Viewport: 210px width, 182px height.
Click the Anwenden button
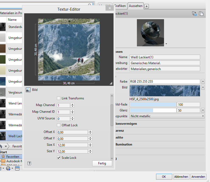point(198,177)
